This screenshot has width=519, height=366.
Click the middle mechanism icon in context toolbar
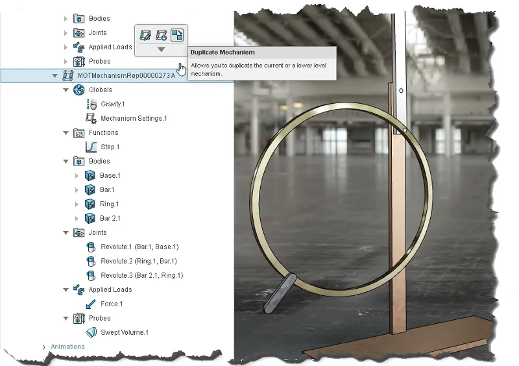coord(162,35)
